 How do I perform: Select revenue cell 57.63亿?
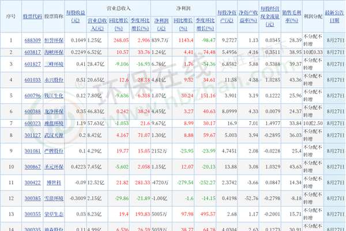pyautogui.click(x=96, y=124)
